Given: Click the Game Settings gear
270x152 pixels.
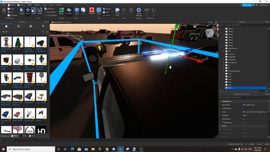Looking at the screenshot, I should [139, 11].
